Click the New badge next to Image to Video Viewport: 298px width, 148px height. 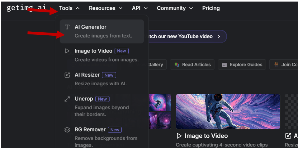(121, 51)
